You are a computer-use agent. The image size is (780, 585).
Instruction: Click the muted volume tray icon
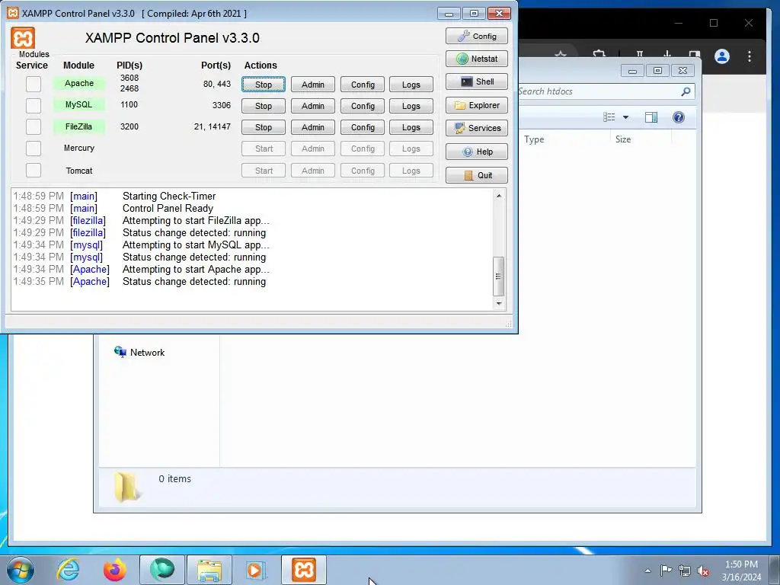pyautogui.click(x=703, y=571)
